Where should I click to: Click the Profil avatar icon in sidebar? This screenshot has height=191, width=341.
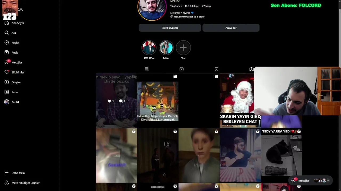tap(7, 102)
